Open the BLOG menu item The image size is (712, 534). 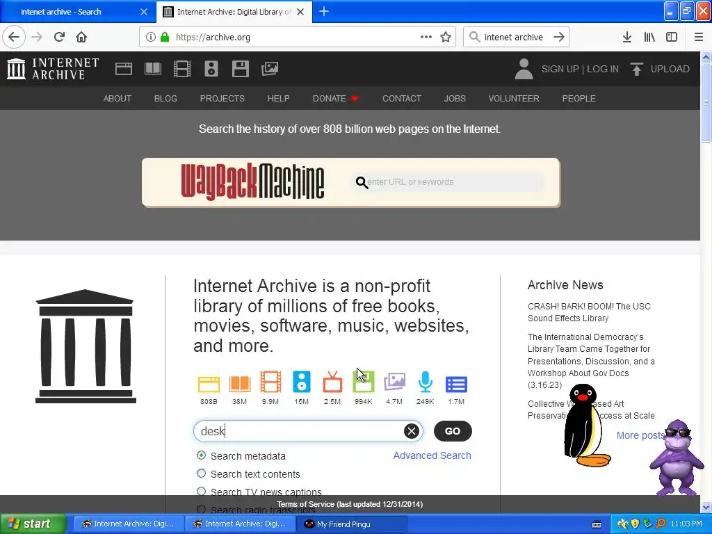(x=165, y=99)
